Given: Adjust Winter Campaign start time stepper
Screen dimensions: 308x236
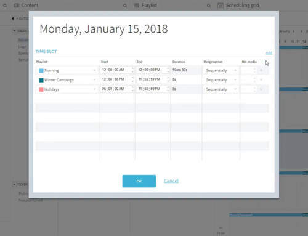Looking at the screenshot, I should tap(132, 79).
